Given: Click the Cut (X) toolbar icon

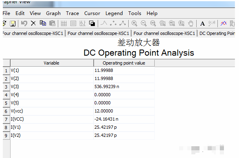Looking at the screenshot, I should (x=33, y=24).
